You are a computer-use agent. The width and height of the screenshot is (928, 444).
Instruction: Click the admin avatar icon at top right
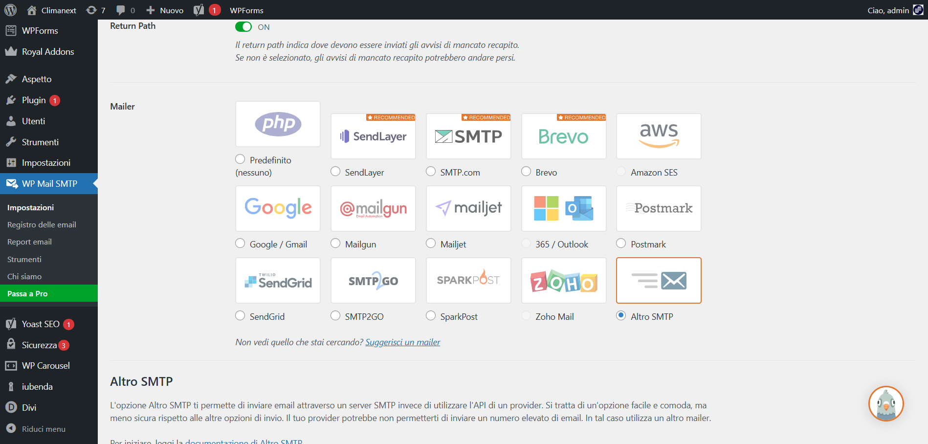(918, 10)
